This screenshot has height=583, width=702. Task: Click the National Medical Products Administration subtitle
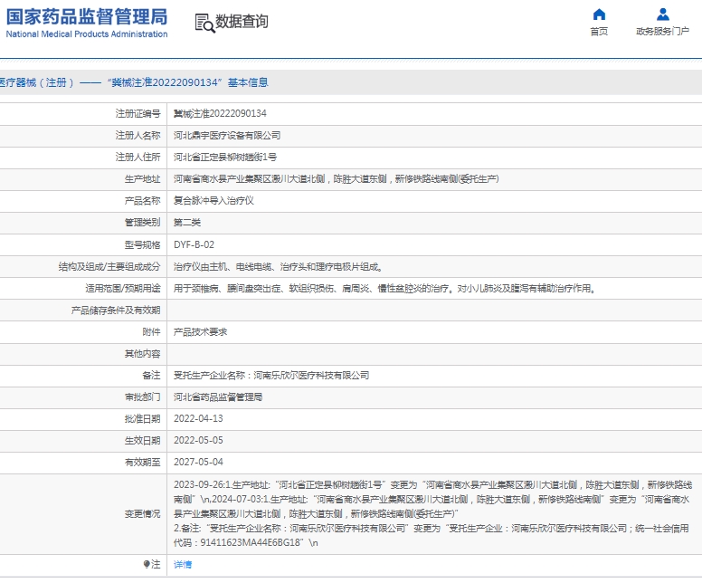[87, 34]
